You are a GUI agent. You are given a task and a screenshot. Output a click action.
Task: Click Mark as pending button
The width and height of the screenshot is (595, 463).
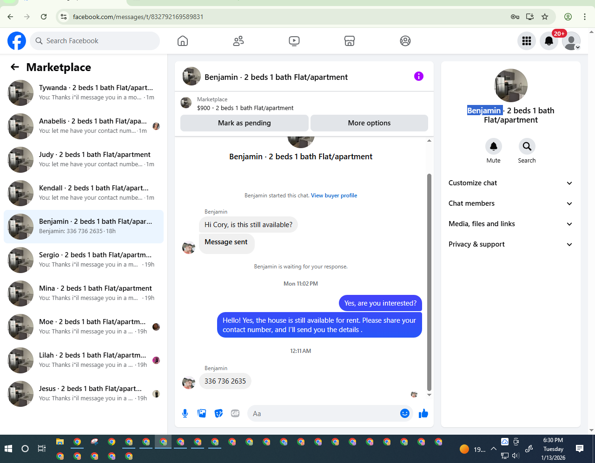245,123
